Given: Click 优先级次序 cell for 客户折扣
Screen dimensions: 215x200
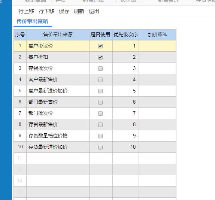Looking at the screenshot, I should pos(125,57).
